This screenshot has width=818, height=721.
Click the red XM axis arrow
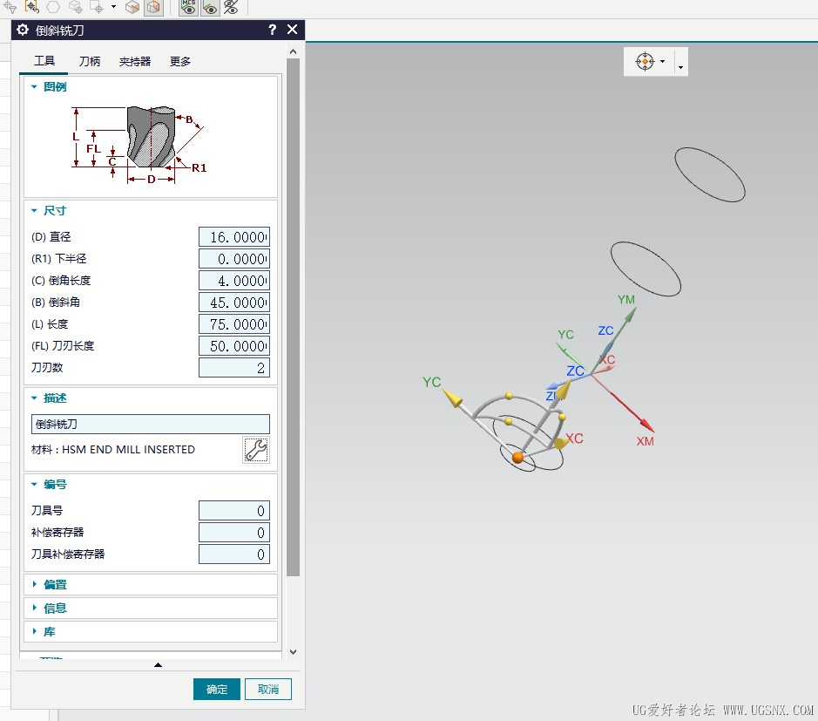click(646, 424)
